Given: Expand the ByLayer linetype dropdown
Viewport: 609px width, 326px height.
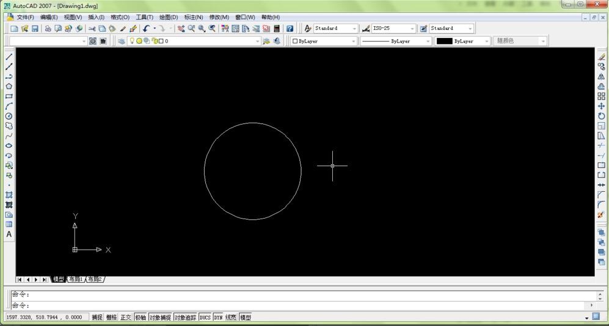Looking at the screenshot, I should tap(426, 41).
